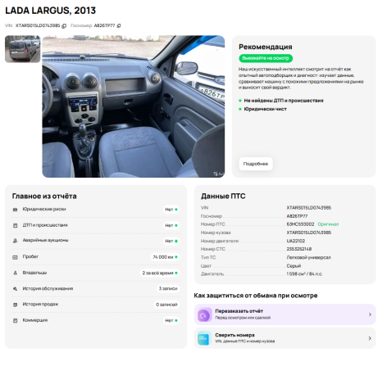Click the Пробег row icon
Screen dimensions: 387x366
(16, 257)
